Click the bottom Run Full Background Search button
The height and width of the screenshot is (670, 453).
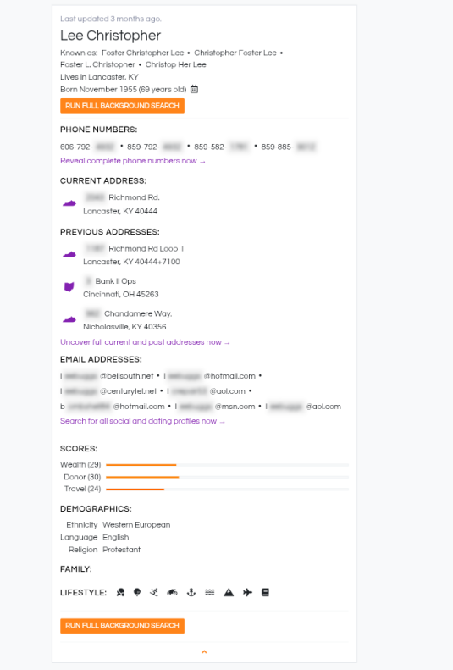(122, 626)
